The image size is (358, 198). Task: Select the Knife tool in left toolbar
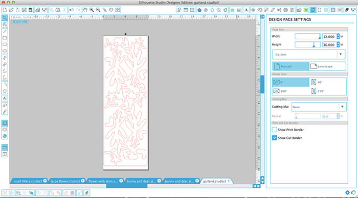pos(5,112)
